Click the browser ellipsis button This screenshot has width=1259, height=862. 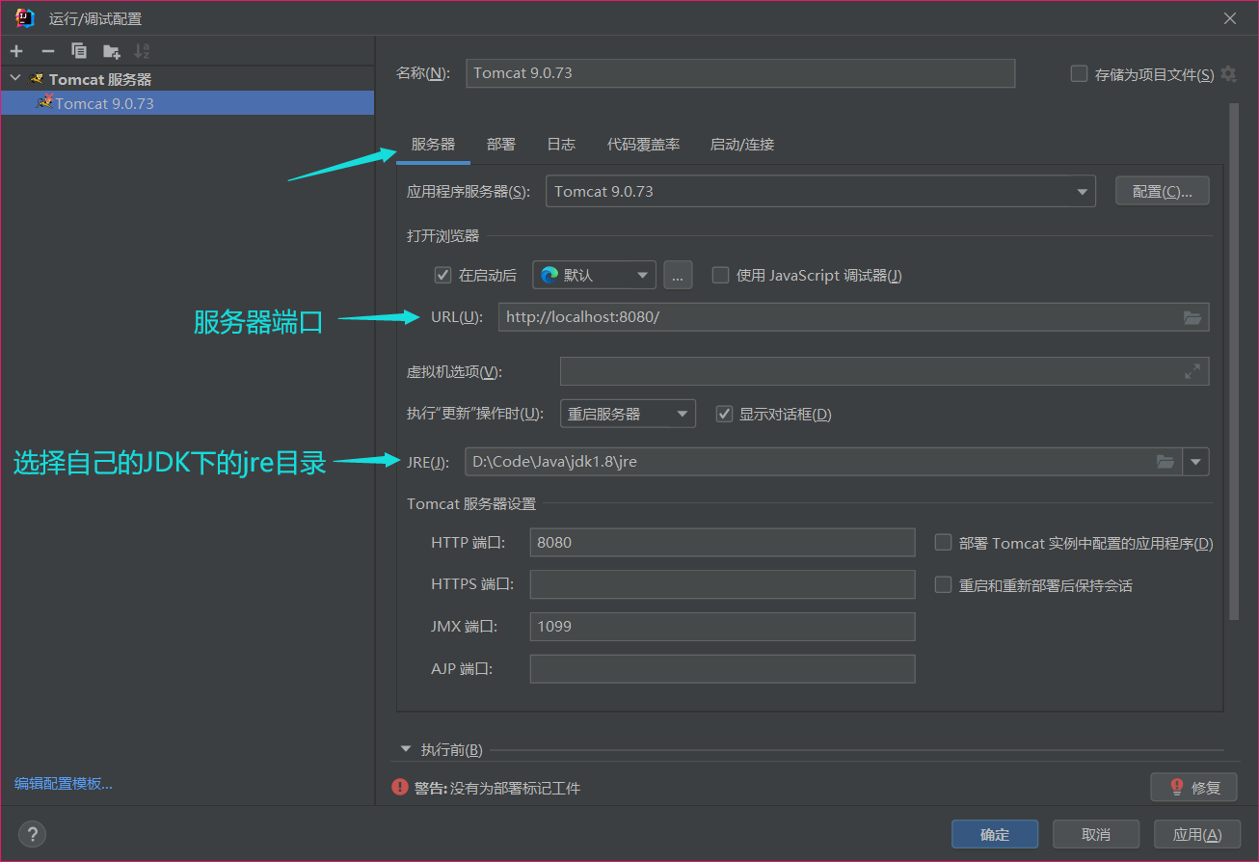[x=678, y=275]
